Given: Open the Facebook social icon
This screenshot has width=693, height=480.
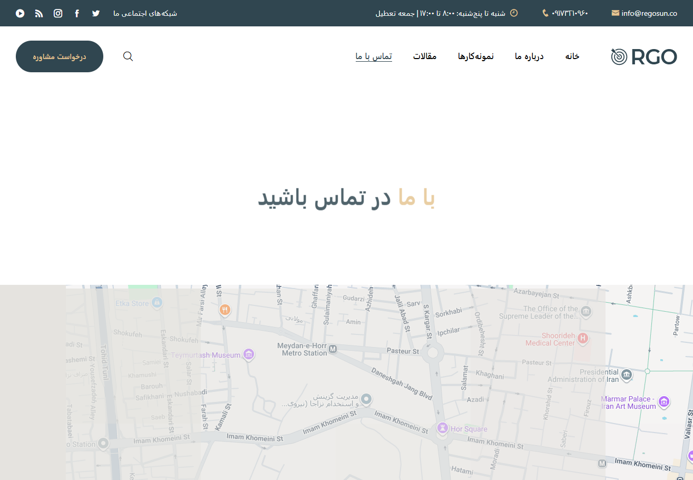Looking at the screenshot, I should pyautogui.click(x=77, y=13).
